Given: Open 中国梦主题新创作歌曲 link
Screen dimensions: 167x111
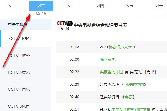Looking at the screenshot, I should pos(131,109).
